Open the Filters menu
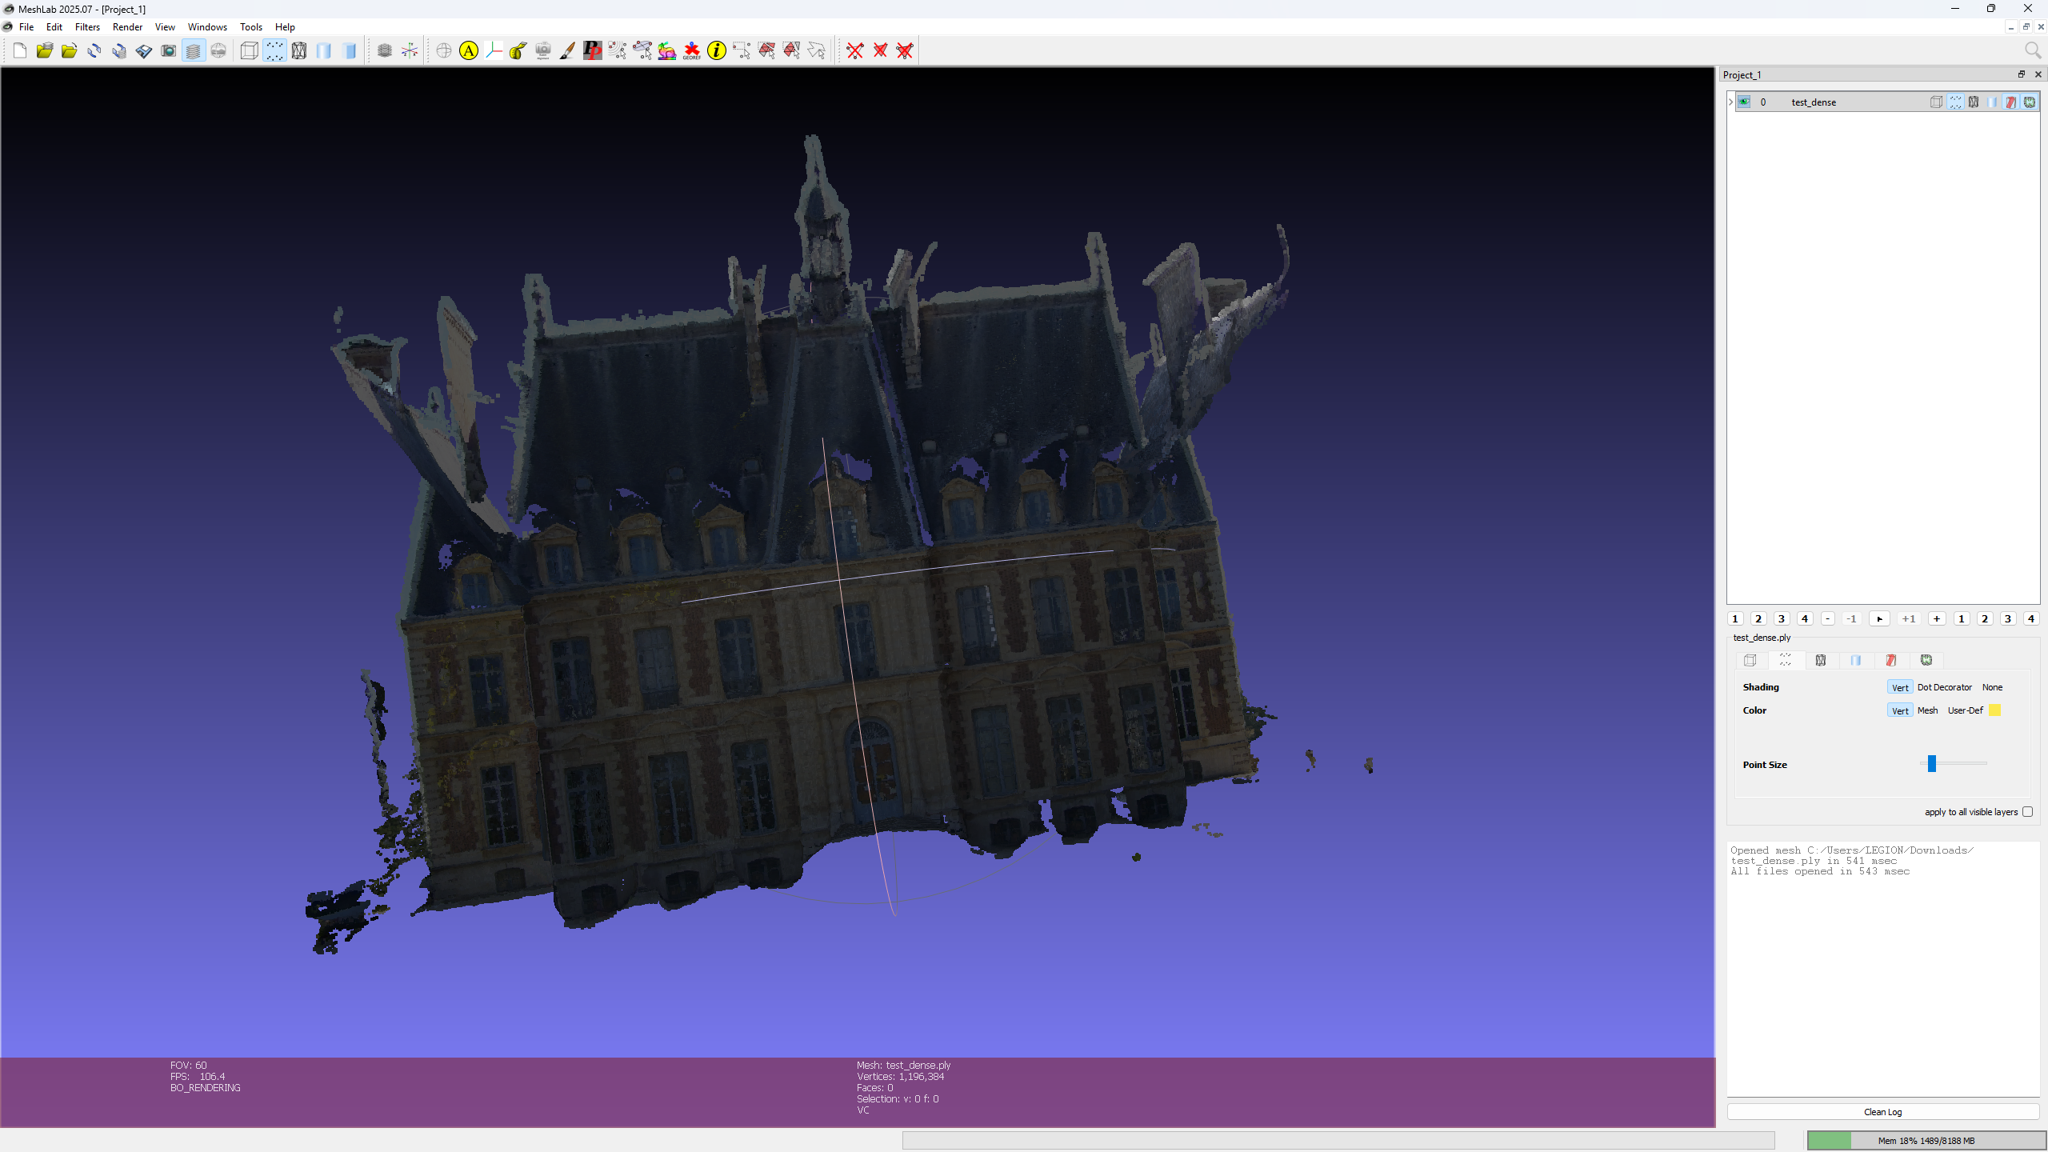 (x=87, y=26)
